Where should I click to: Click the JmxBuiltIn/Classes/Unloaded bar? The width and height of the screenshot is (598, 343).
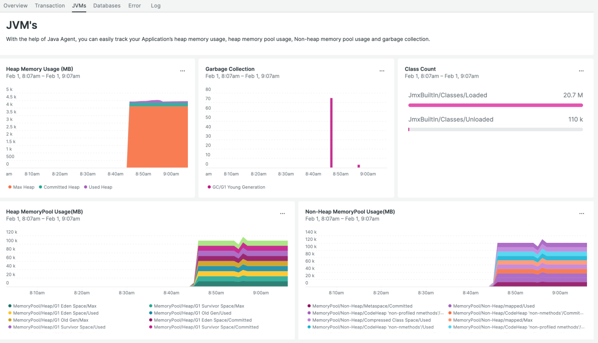click(x=495, y=129)
